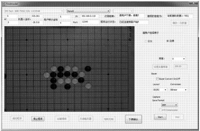Open the Save Format BMP dropdown

click(169, 105)
